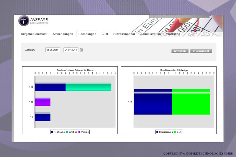Click the Registrierung legend color swatch

[157, 132]
